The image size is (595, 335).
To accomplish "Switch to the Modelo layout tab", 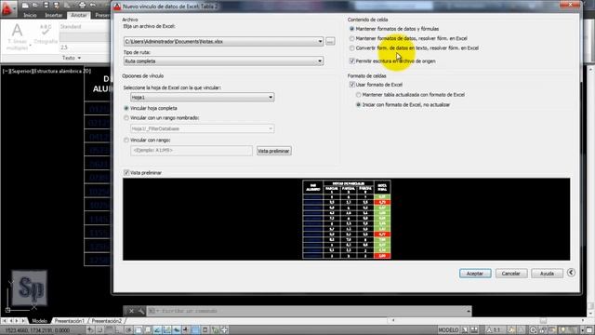I will (39, 321).
